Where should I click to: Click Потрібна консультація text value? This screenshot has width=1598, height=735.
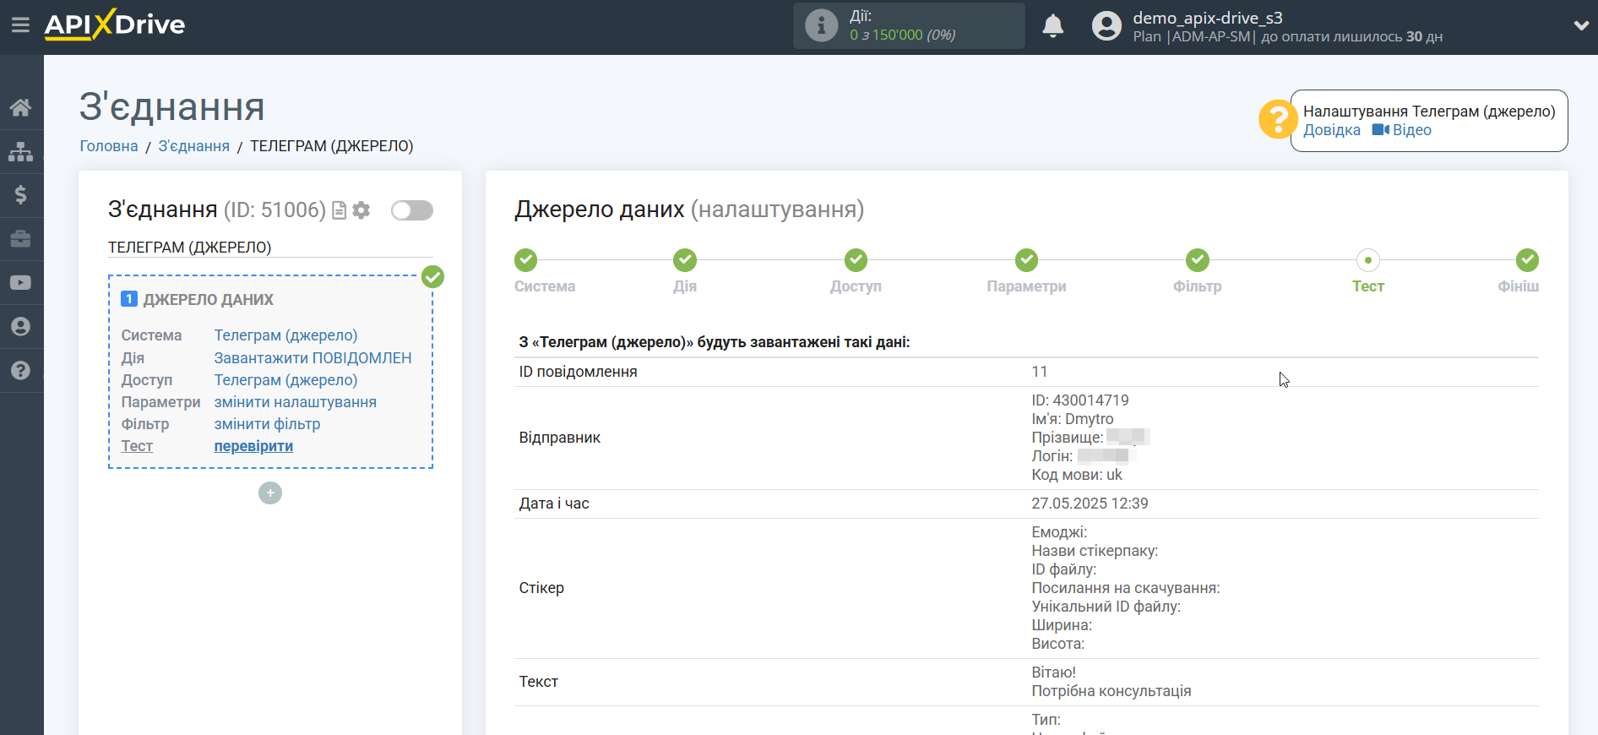click(1112, 691)
